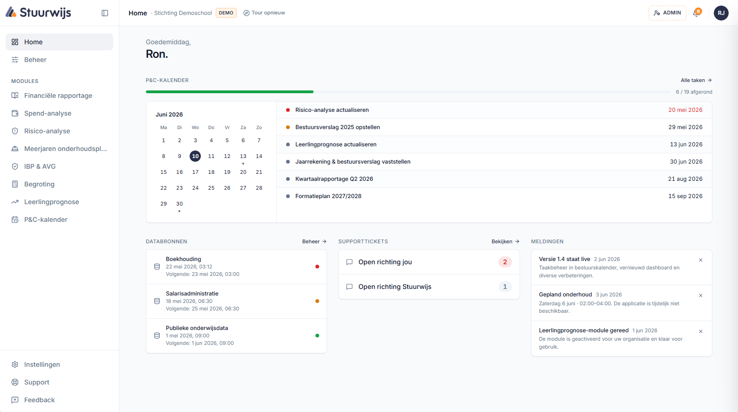Screen dimensions: 738x412
Task: Click the red badge showing 2 tickets
Action: coord(505,262)
